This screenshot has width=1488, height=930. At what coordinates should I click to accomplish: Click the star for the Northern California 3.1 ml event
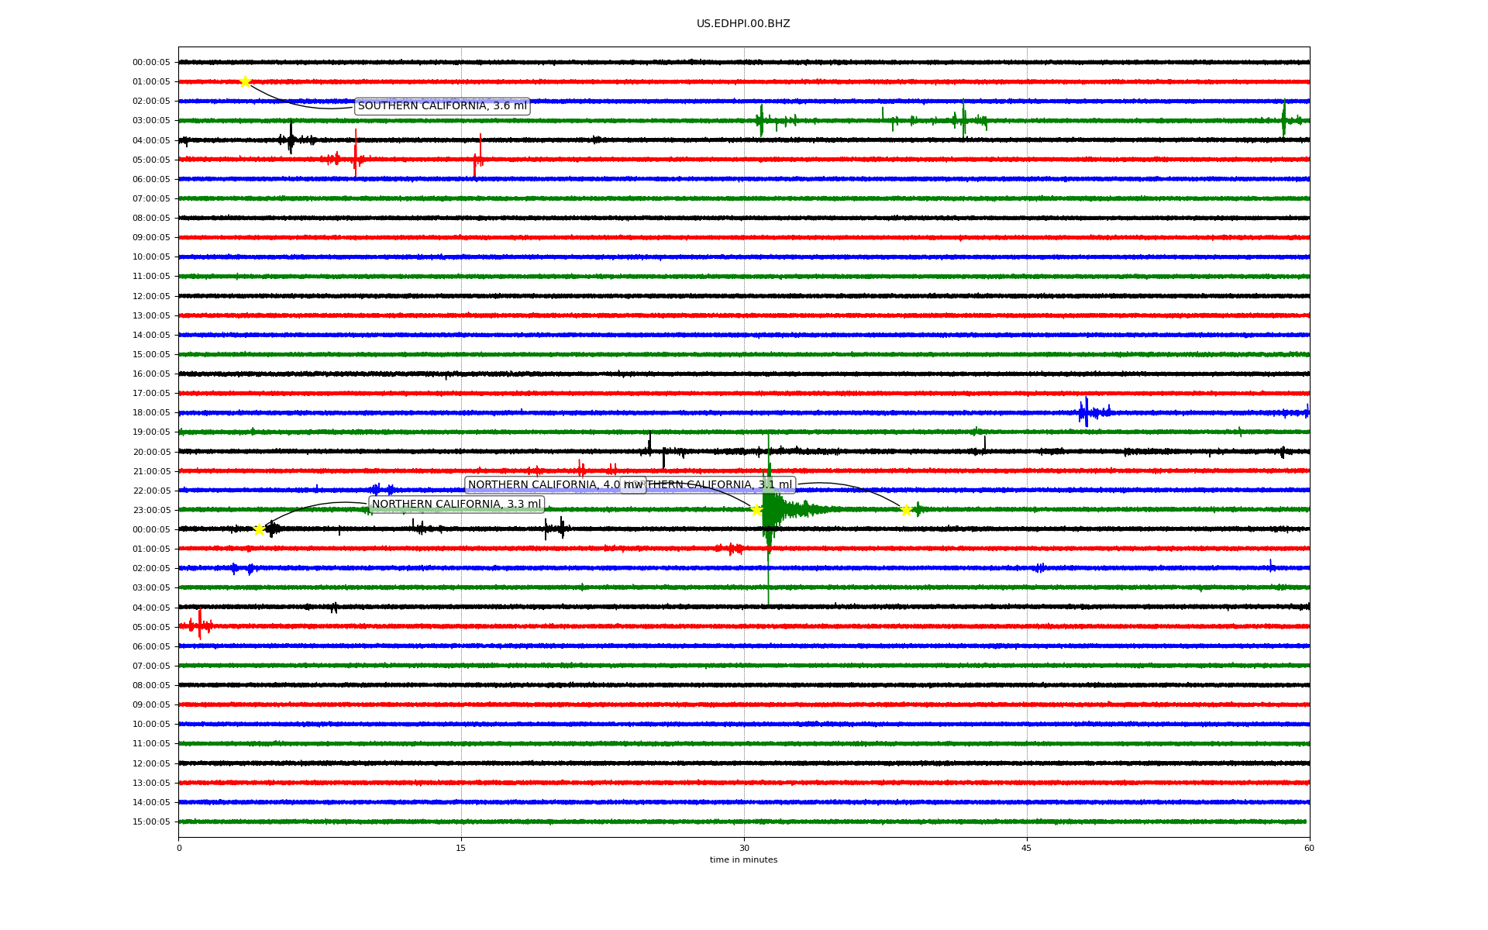click(906, 510)
